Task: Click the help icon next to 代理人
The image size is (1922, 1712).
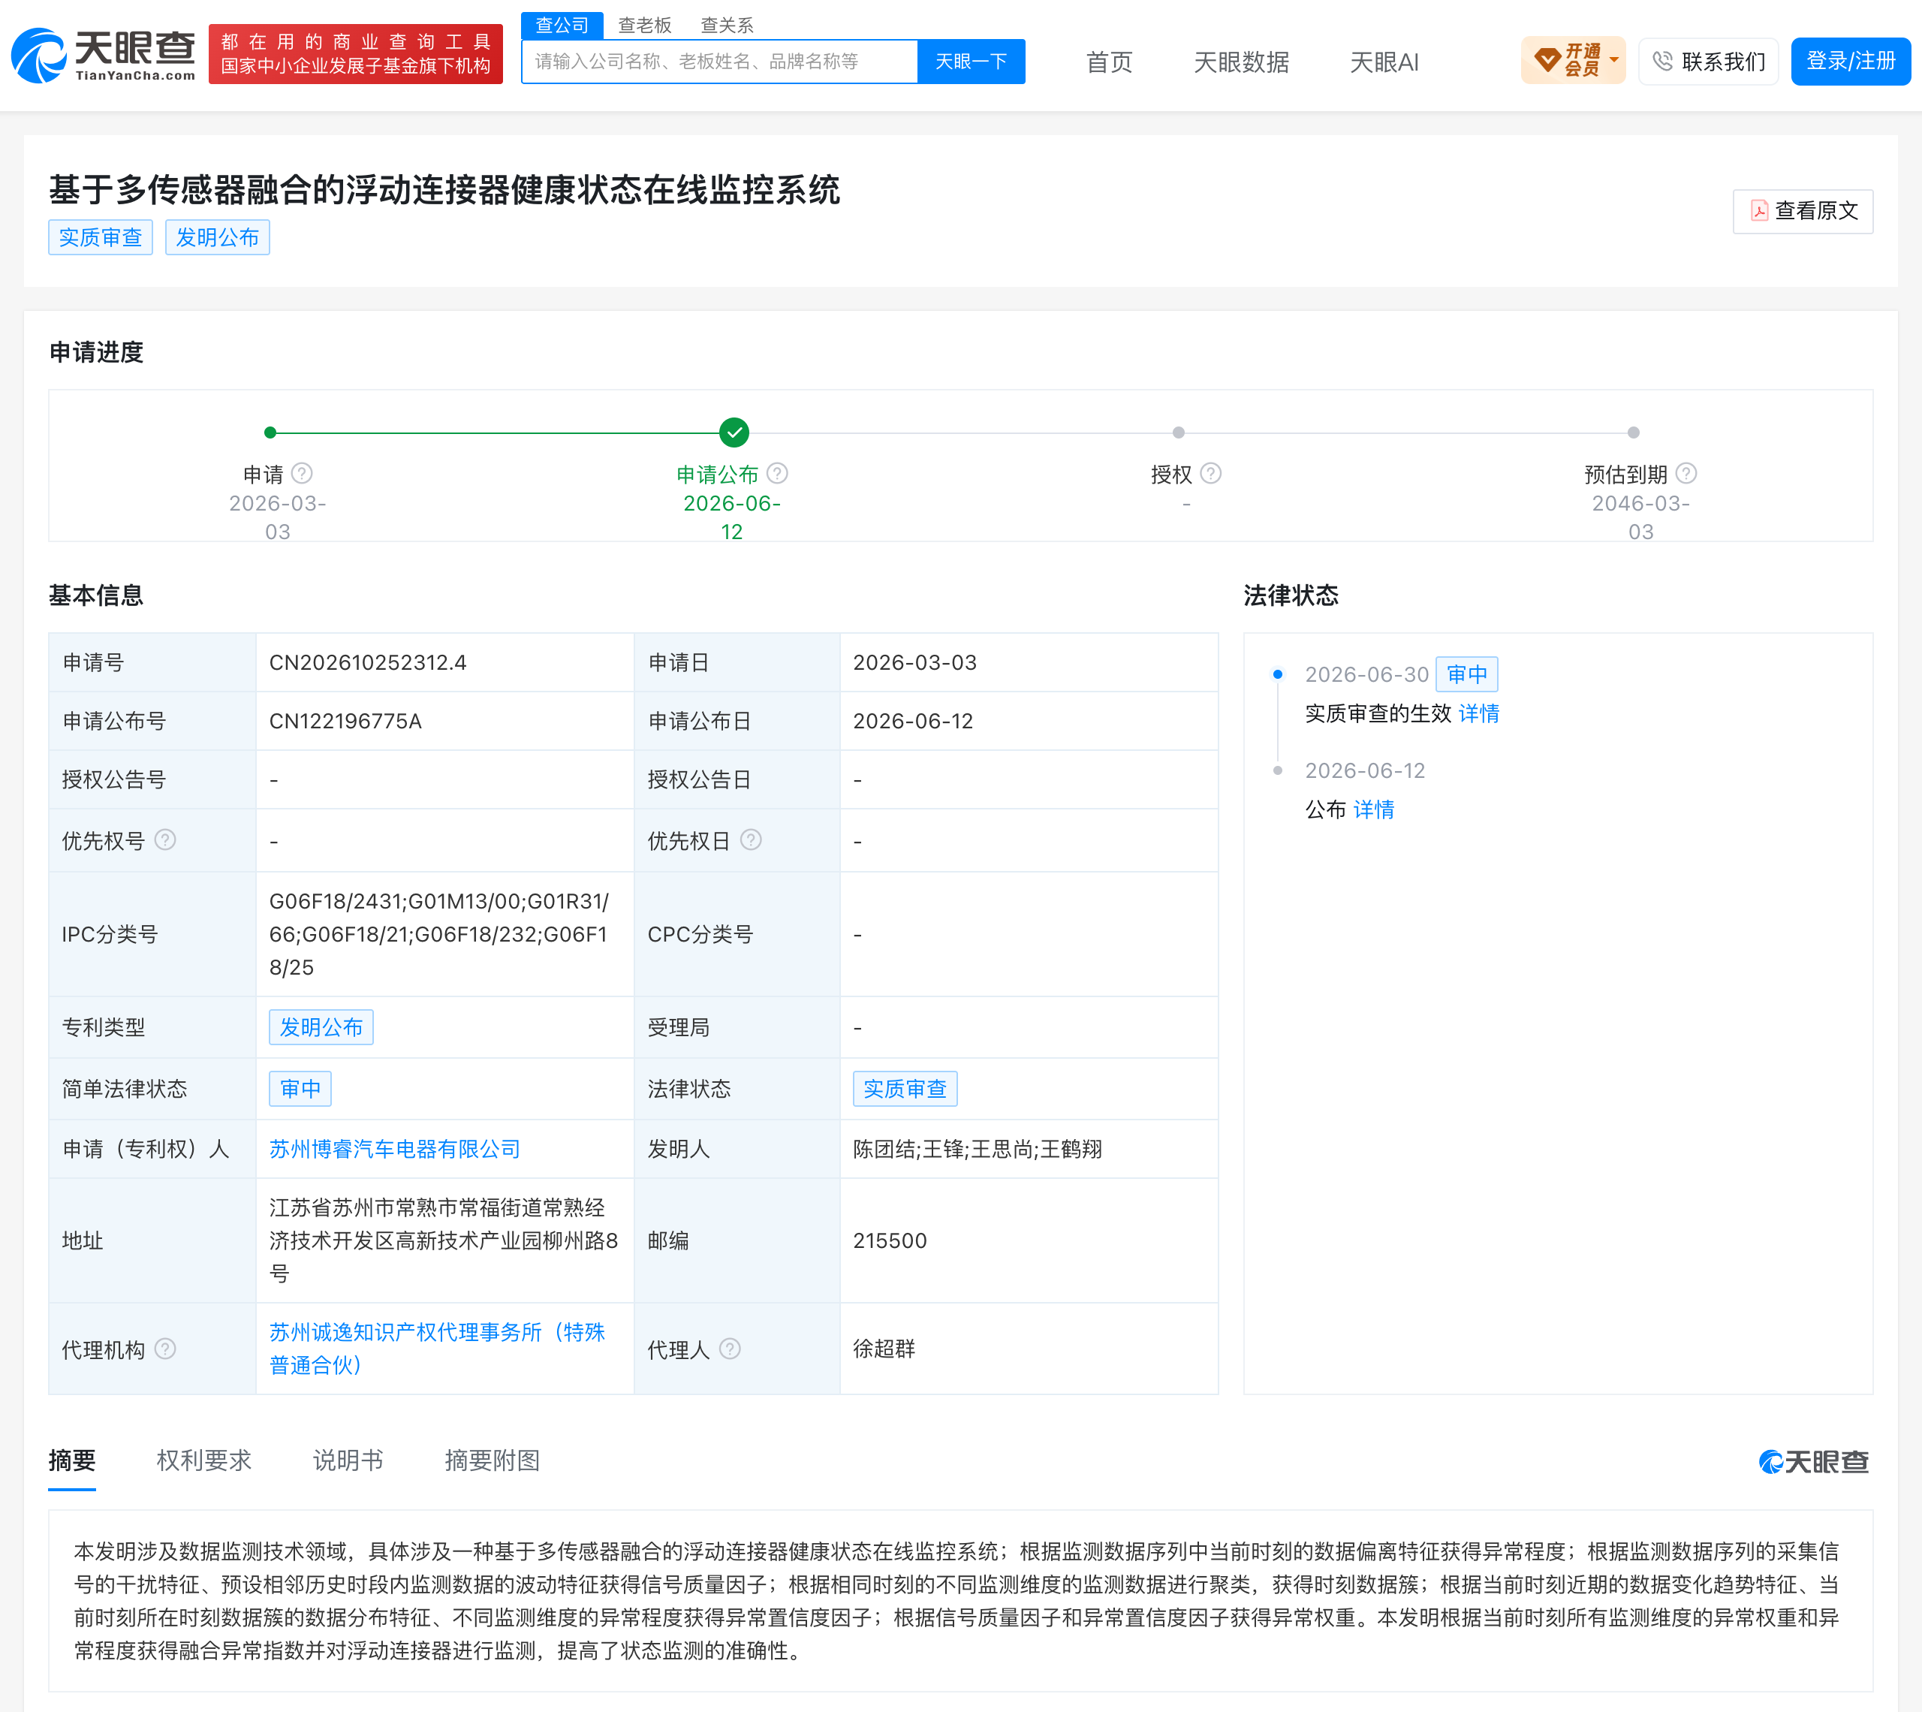Action: pos(730,1349)
